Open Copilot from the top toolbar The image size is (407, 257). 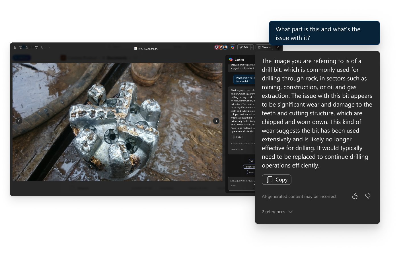pyautogui.click(x=233, y=47)
